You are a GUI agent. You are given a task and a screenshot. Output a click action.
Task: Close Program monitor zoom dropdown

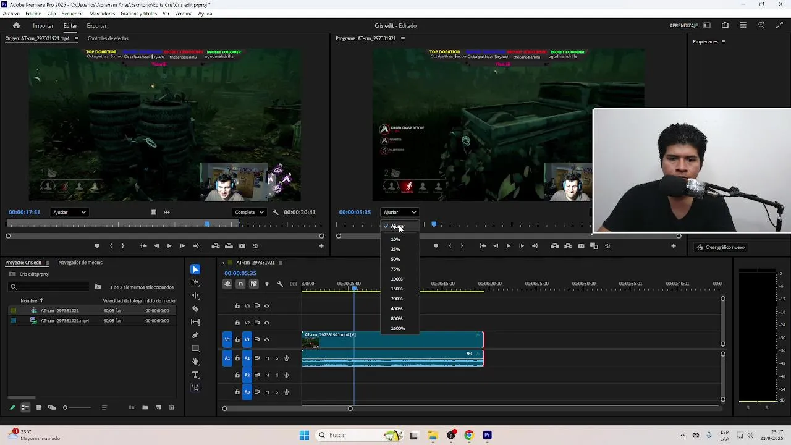point(399,212)
